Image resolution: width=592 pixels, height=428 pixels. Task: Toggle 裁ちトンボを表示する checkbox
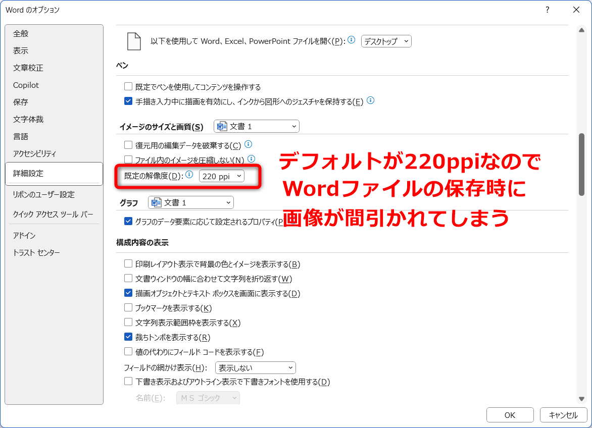point(128,337)
